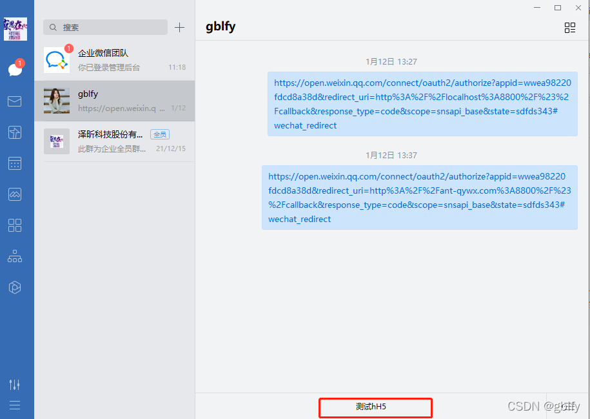Click the search magnifier icon
The width and height of the screenshot is (590, 419).
(x=53, y=28)
